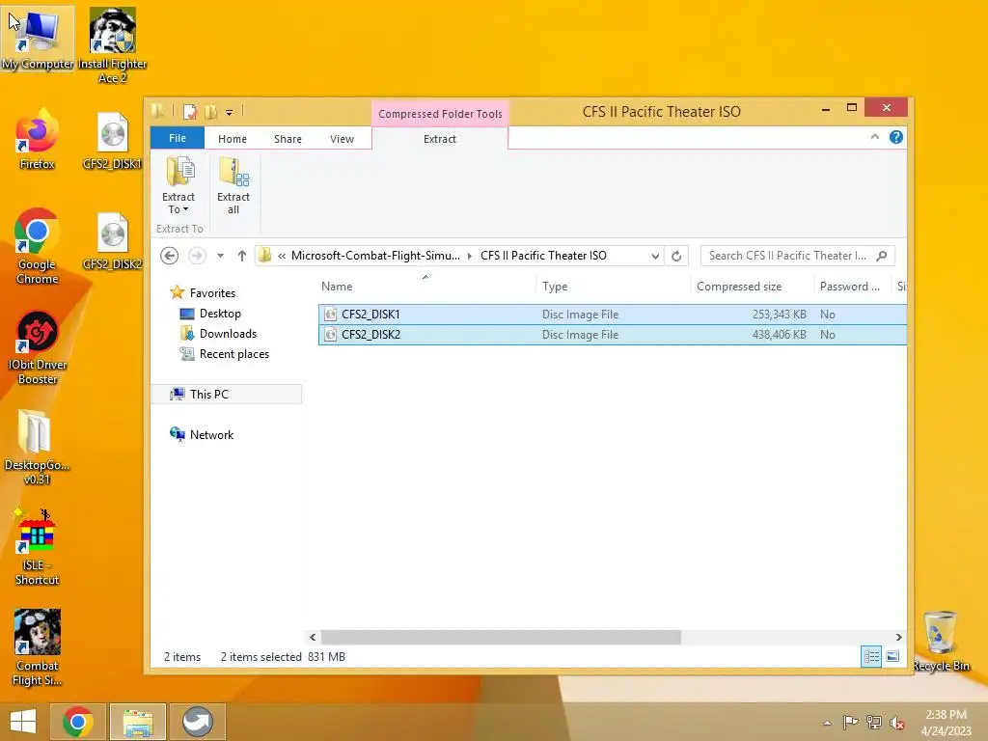Sort by Name column header

pyautogui.click(x=426, y=286)
